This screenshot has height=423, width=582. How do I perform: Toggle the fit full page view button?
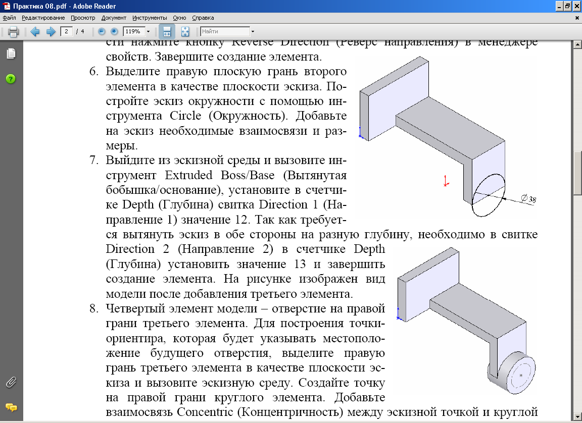185,32
